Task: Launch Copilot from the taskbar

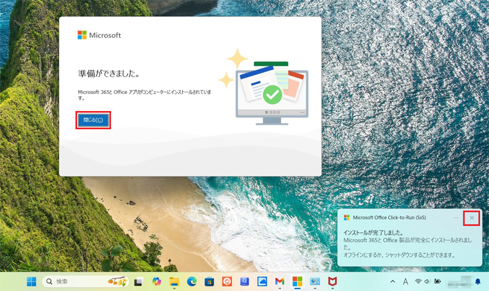Action: click(156, 281)
